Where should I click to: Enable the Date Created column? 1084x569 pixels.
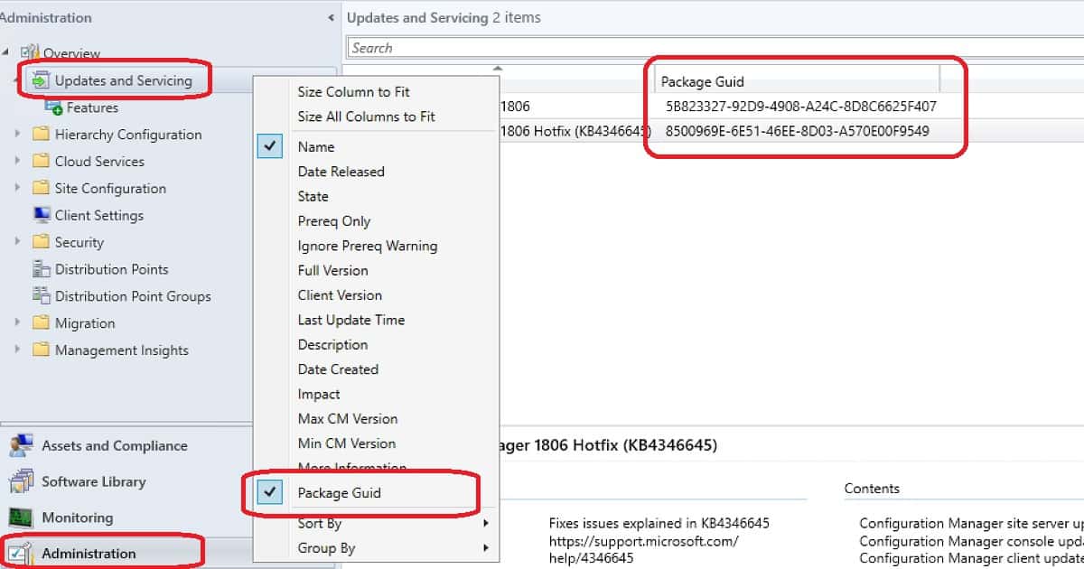(x=338, y=369)
